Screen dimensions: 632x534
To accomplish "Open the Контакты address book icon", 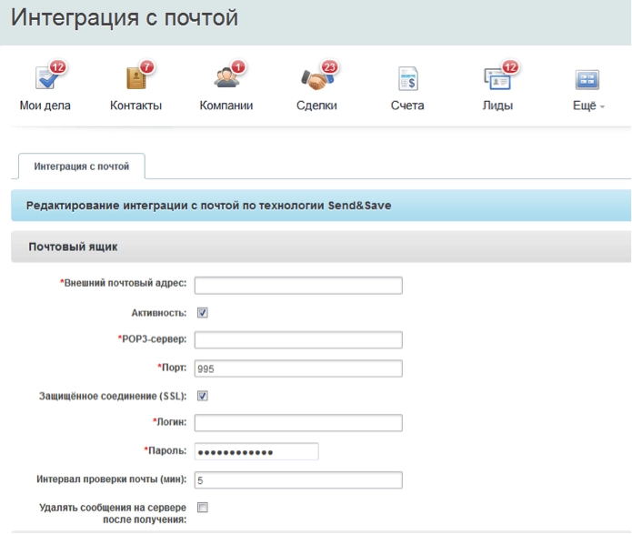I will (135, 80).
